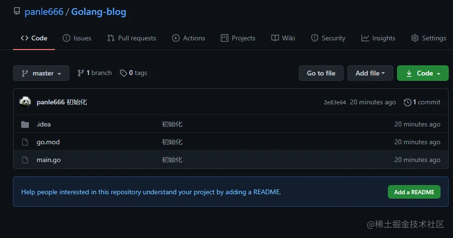
Task: Click the Wiki book icon
Action: (275, 38)
